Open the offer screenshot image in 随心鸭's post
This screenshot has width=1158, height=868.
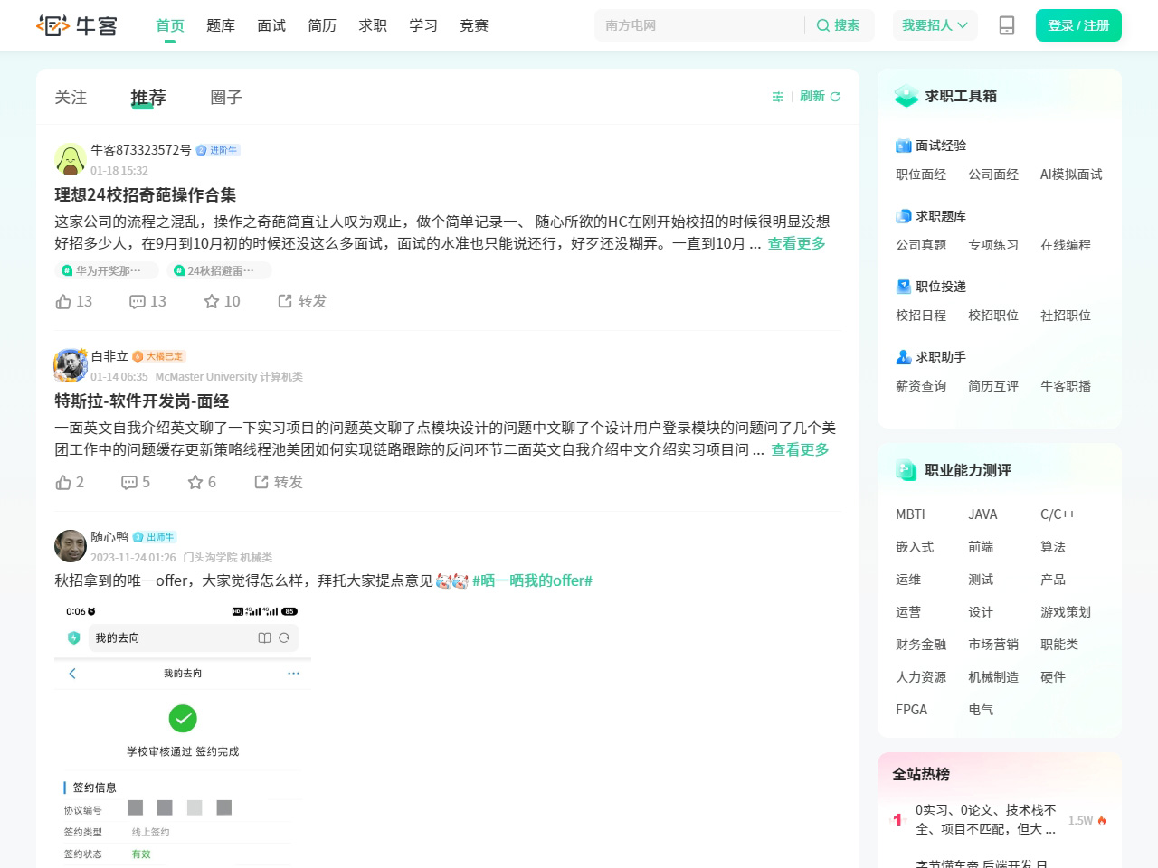click(183, 732)
